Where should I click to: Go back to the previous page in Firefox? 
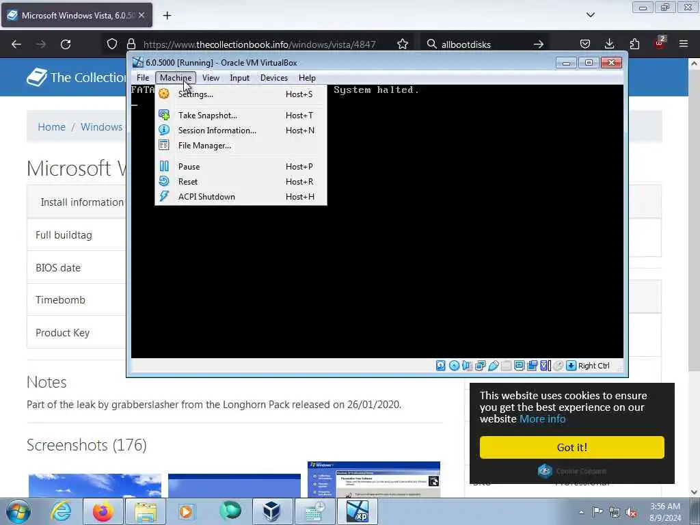[x=16, y=44]
